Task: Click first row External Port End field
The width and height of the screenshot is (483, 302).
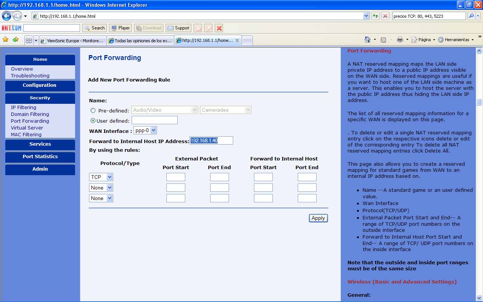Action: [220, 177]
